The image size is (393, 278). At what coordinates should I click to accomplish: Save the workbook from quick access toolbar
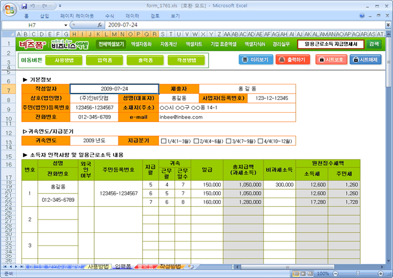coord(24,6)
